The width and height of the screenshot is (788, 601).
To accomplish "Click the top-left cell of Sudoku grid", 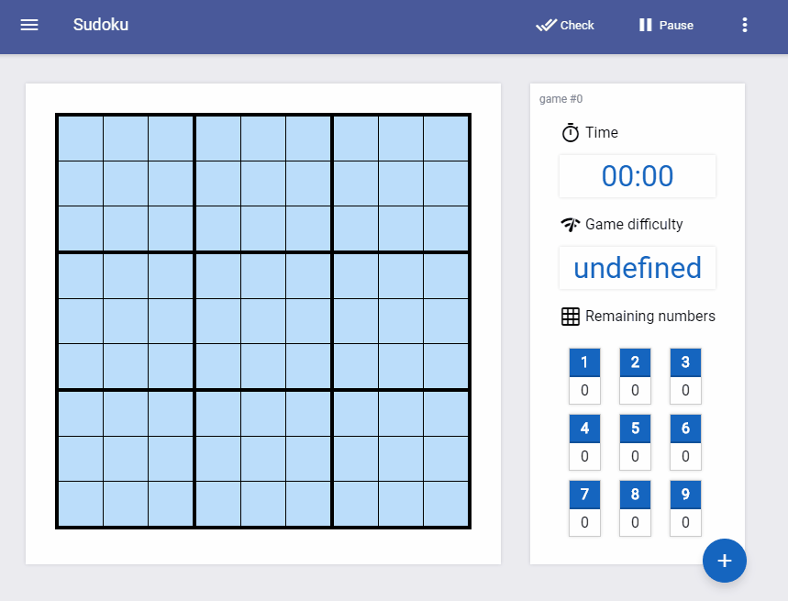I will pyautogui.click(x=81, y=139).
